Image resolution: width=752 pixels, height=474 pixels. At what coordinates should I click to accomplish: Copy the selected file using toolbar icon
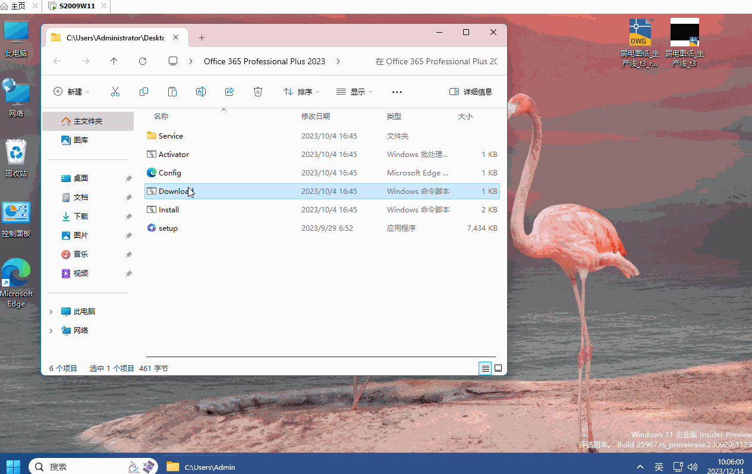coord(144,92)
